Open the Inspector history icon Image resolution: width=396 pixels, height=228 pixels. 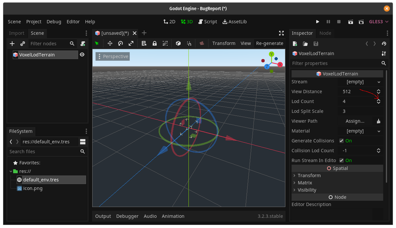[384, 43]
